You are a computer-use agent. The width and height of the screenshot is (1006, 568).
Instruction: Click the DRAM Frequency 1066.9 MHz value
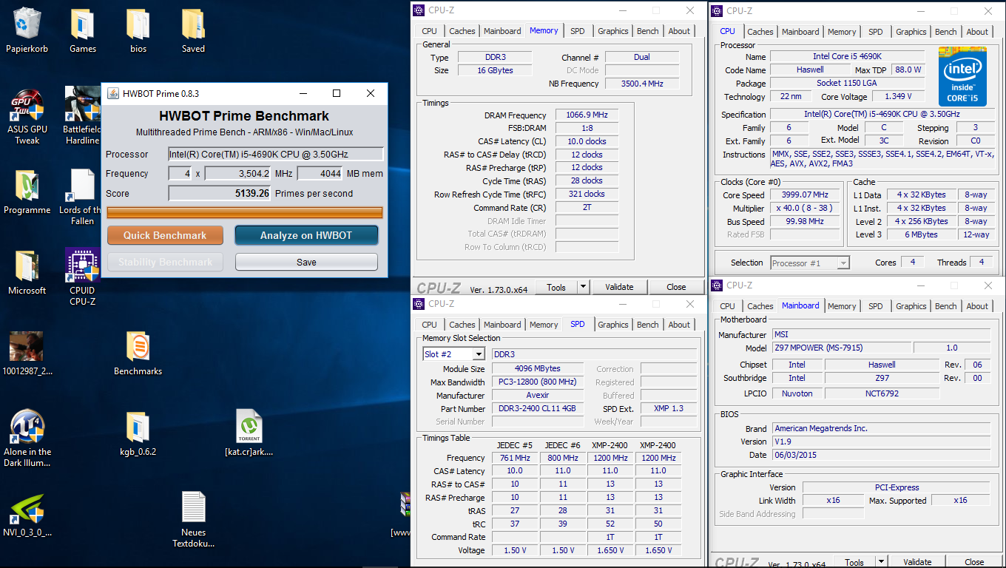coord(587,115)
